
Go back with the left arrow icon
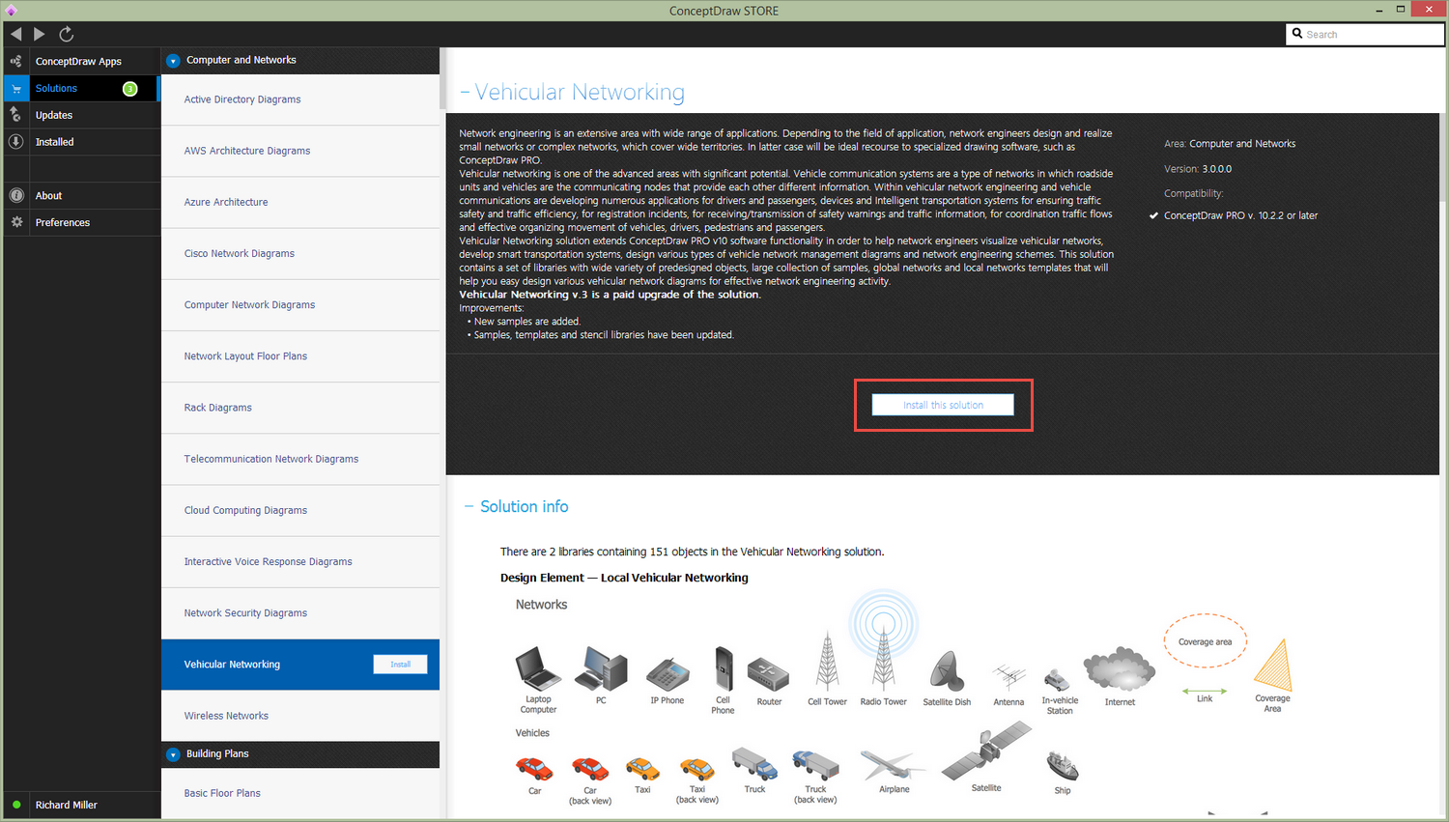pyautogui.click(x=16, y=34)
